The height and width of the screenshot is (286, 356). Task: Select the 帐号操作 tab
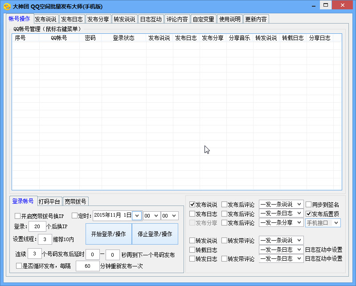click(20, 19)
